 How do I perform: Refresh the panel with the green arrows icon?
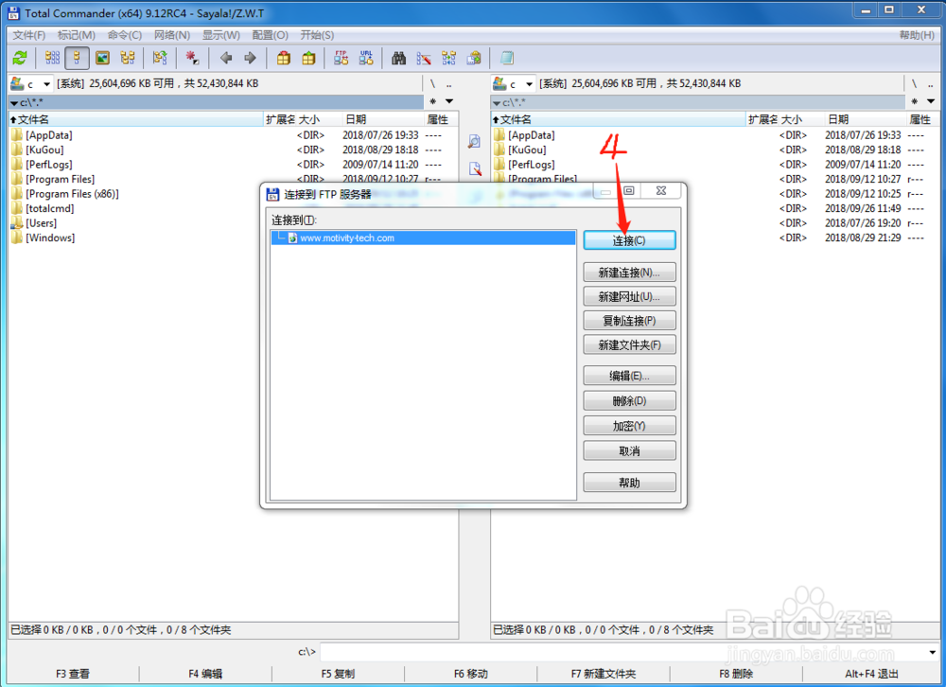pos(20,58)
